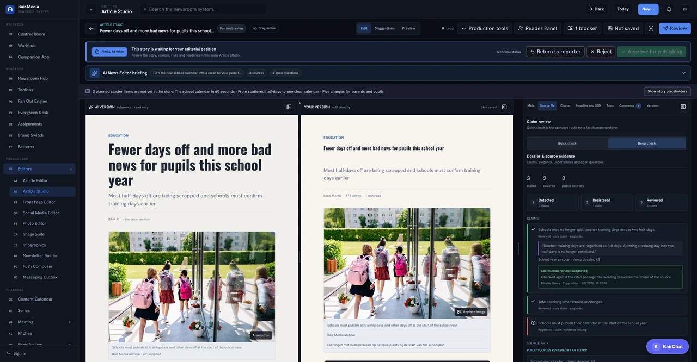Expand the teacher training days claim
The height and width of the screenshot is (362, 697).
tap(596, 230)
